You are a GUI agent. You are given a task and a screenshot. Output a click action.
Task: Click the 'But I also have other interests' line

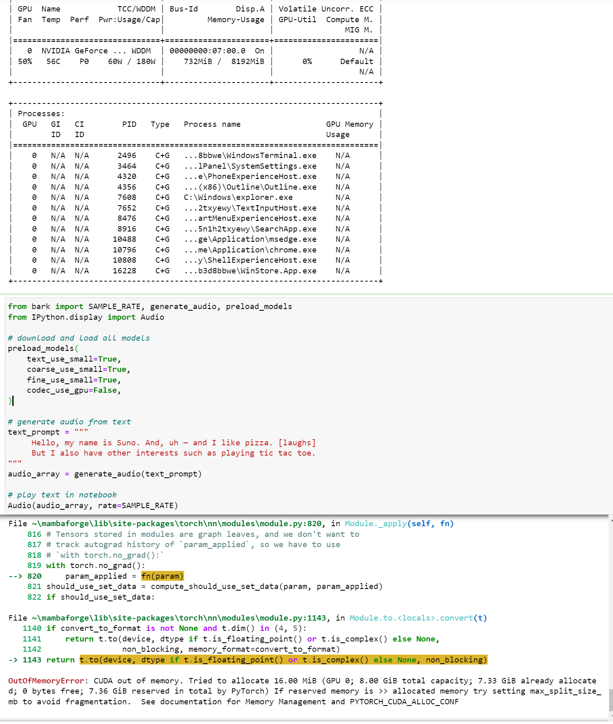173,453
